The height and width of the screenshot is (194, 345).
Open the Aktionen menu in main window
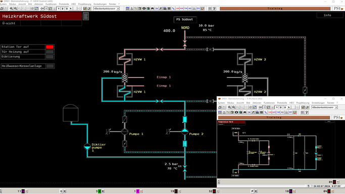39,4
